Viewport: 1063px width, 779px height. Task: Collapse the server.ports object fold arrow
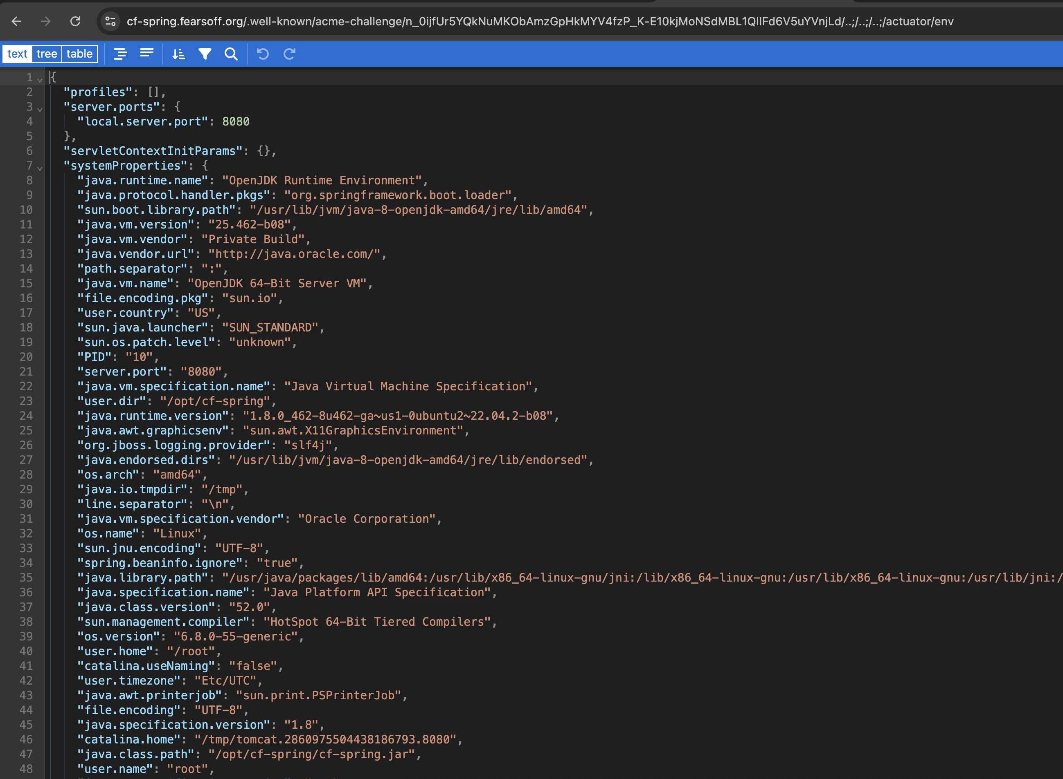[40, 109]
